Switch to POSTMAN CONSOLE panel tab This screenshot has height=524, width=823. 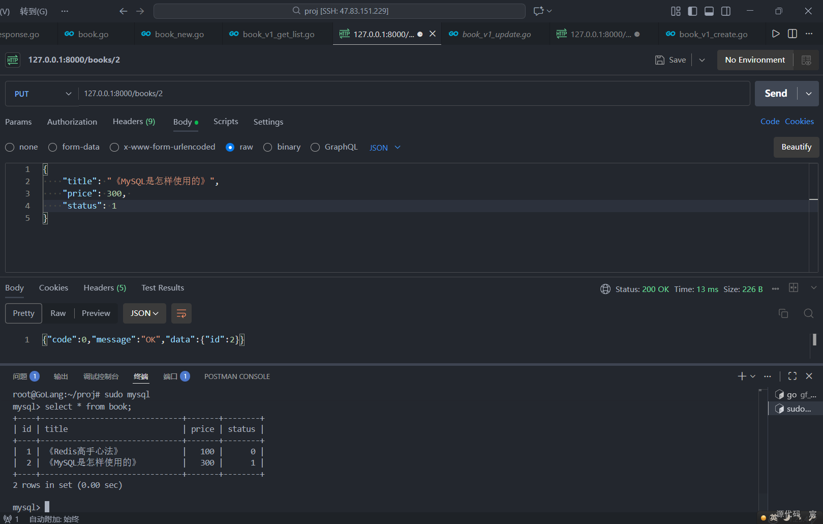pos(237,376)
